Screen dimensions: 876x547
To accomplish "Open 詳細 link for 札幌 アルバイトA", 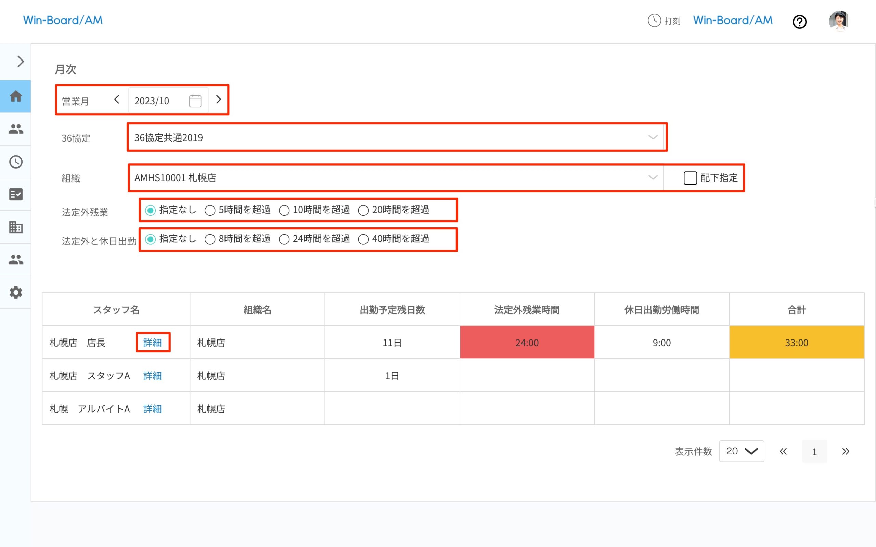I will [152, 409].
